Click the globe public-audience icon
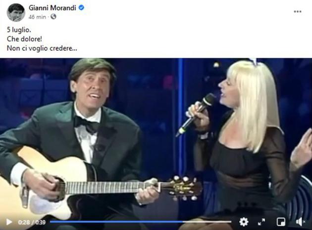 53,17
